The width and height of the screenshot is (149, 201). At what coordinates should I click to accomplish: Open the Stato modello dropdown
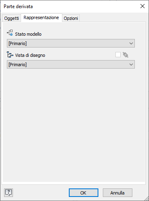(71, 43)
